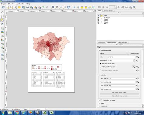The width and height of the screenshot is (144, 115).
Task: Select the Zoom tool in left toolbar
Action: coord(2,16)
